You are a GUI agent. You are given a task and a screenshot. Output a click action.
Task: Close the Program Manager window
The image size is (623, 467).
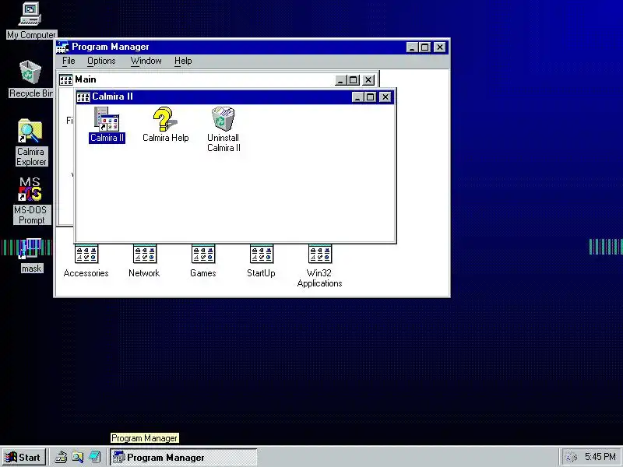440,47
